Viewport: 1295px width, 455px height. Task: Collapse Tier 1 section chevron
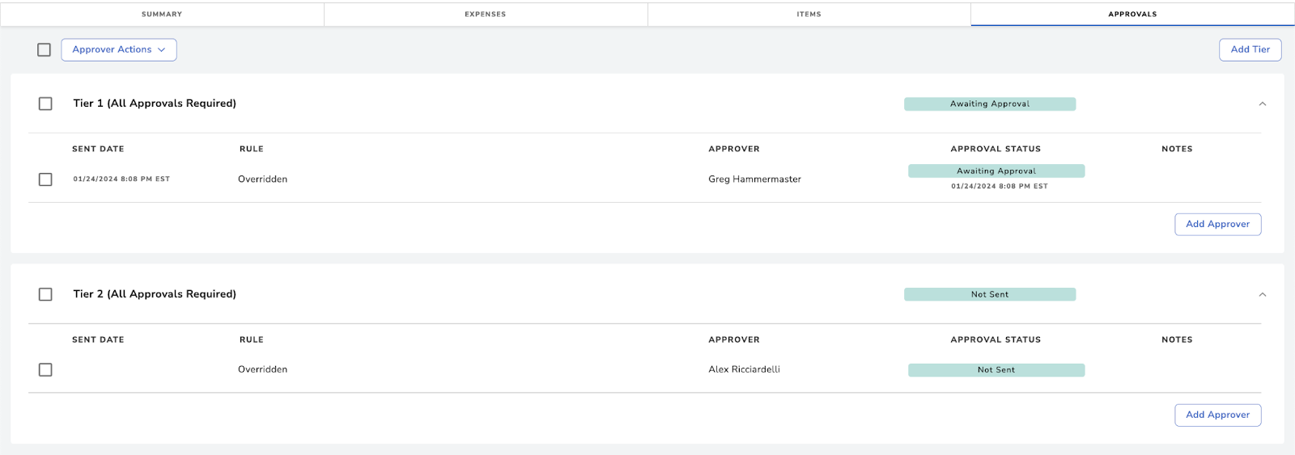click(1262, 103)
